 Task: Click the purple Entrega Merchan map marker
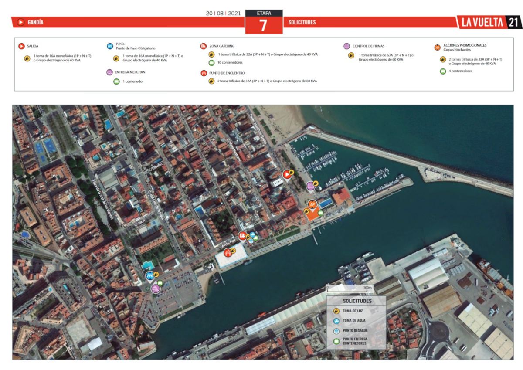[155, 288]
